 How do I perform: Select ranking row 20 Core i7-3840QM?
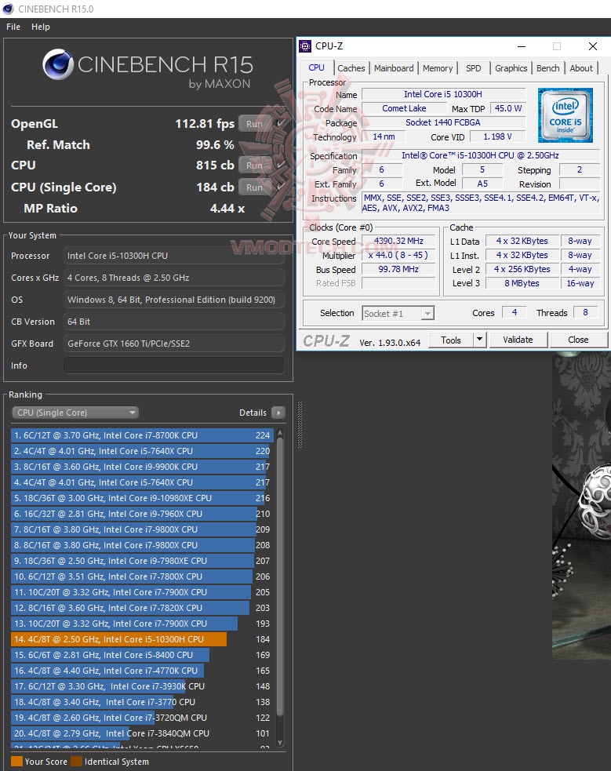(142, 733)
